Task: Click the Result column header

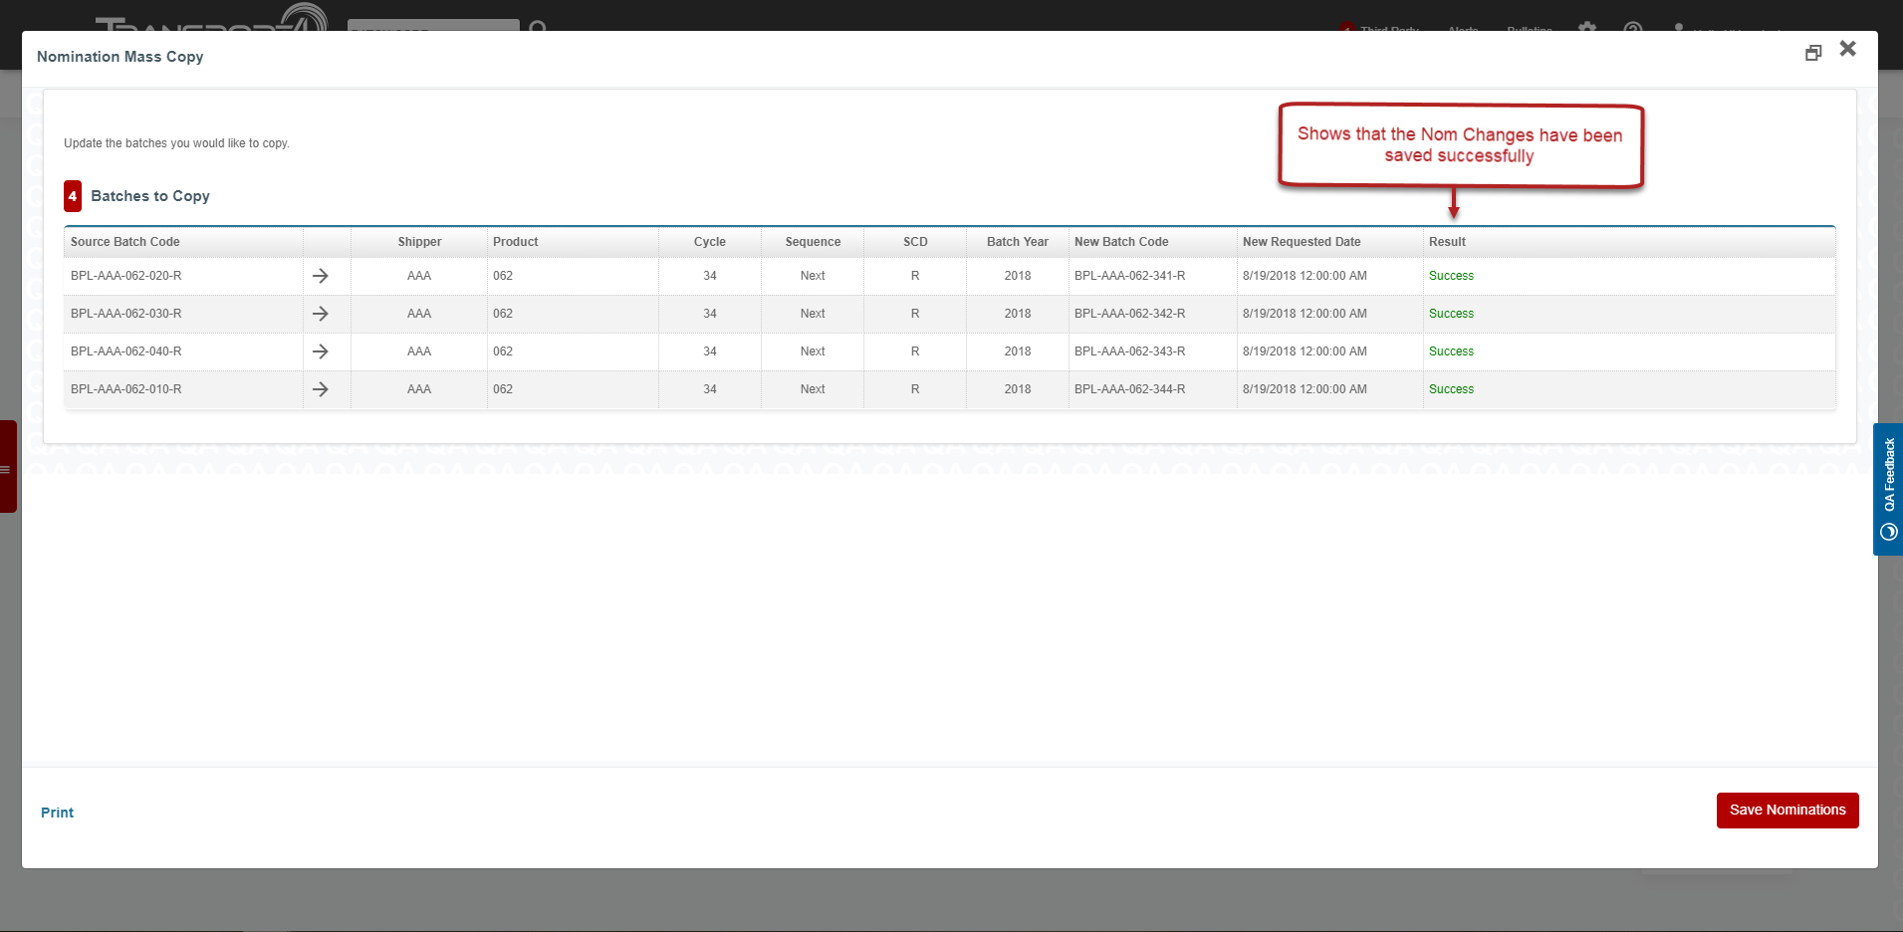Action: (x=1447, y=242)
